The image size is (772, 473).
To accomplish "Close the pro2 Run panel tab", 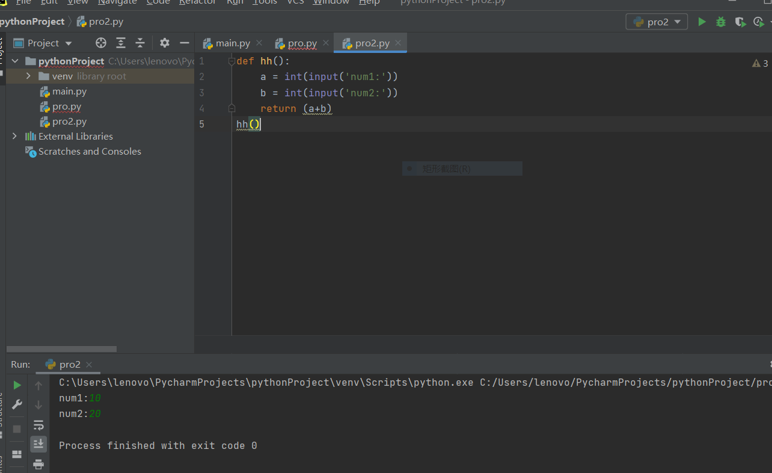I will [x=89, y=365].
